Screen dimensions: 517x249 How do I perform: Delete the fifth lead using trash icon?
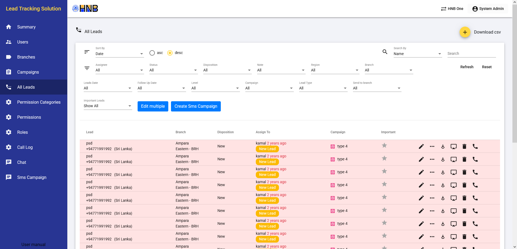click(x=464, y=198)
